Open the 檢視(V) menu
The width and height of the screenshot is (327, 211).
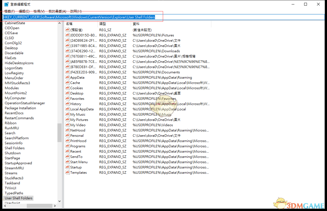pos(39,11)
